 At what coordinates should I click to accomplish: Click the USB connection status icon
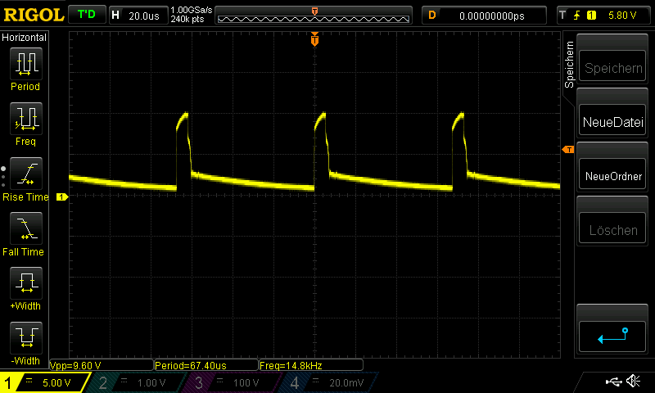tap(612, 382)
